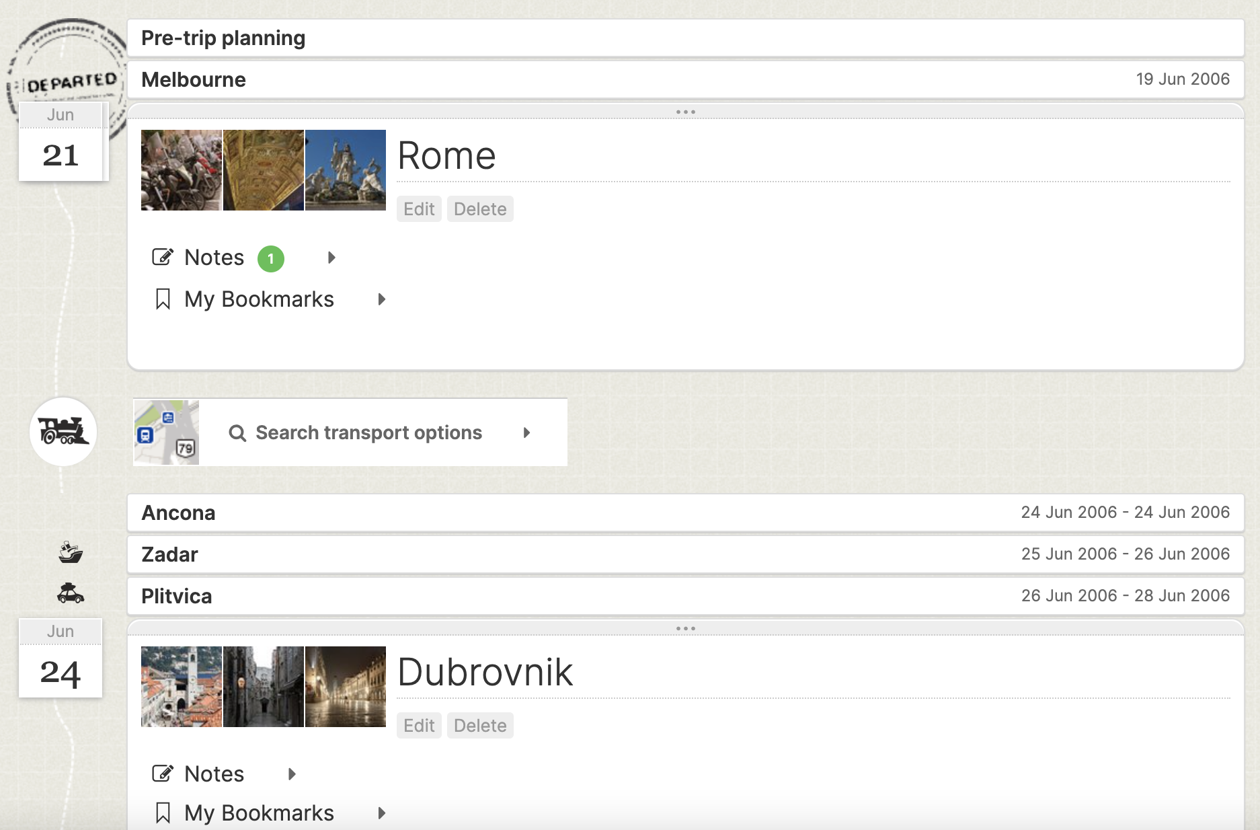Viewport: 1260px width, 830px height.
Task: Click the Rome Notes pencil icon
Action: [163, 258]
